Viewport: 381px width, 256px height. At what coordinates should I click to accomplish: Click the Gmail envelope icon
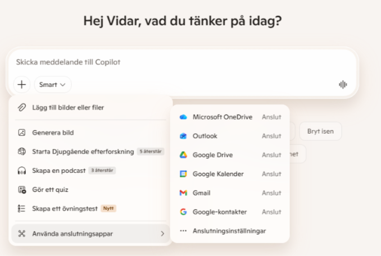(x=183, y=193)
